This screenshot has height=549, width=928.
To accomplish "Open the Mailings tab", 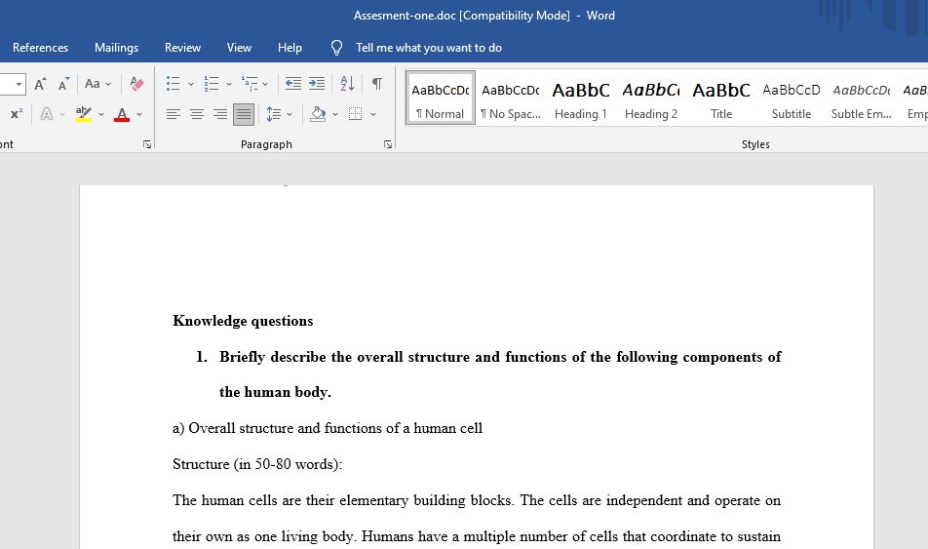I will (x=117, y=48).
